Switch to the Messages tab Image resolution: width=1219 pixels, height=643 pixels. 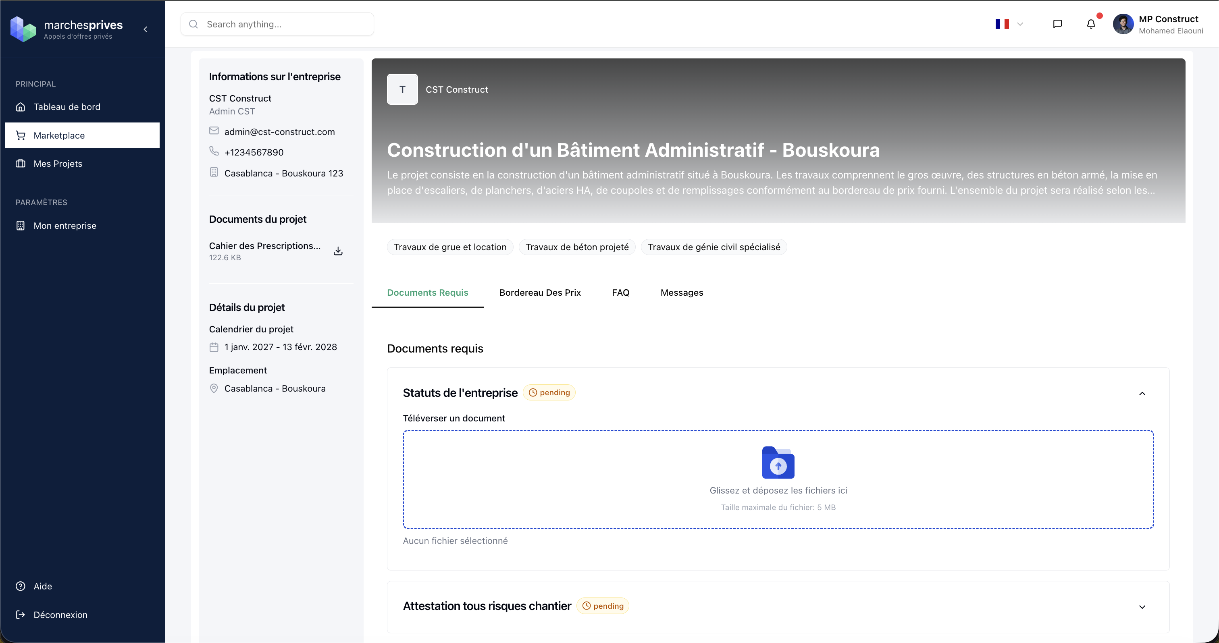click(681, 292)
